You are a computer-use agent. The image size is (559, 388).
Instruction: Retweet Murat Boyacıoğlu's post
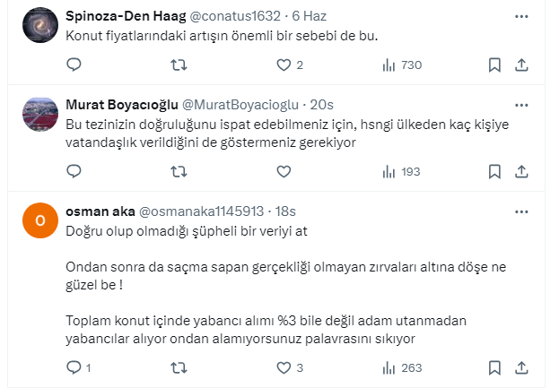tap(179, 171)
